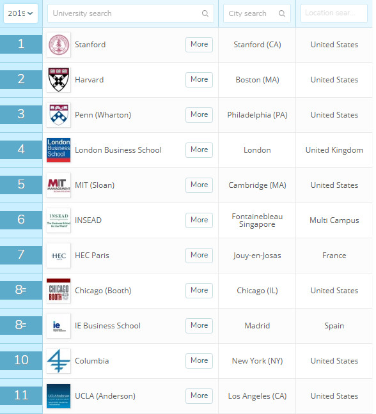The height and width of the screenshot is (414, 376).
Task: Expand More details for INSEAD
Action: [200, 220]
